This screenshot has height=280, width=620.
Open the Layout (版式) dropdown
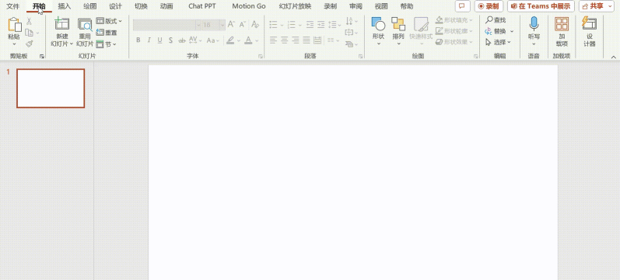point(109,21)
